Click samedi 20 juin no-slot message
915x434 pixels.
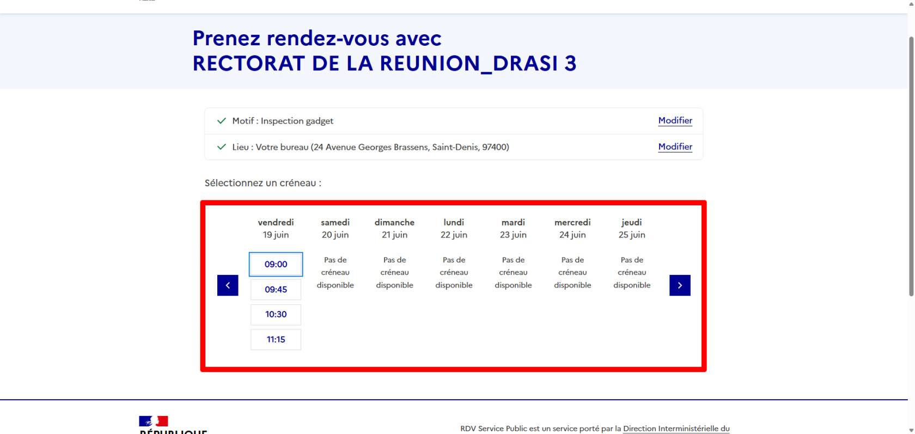335,272
